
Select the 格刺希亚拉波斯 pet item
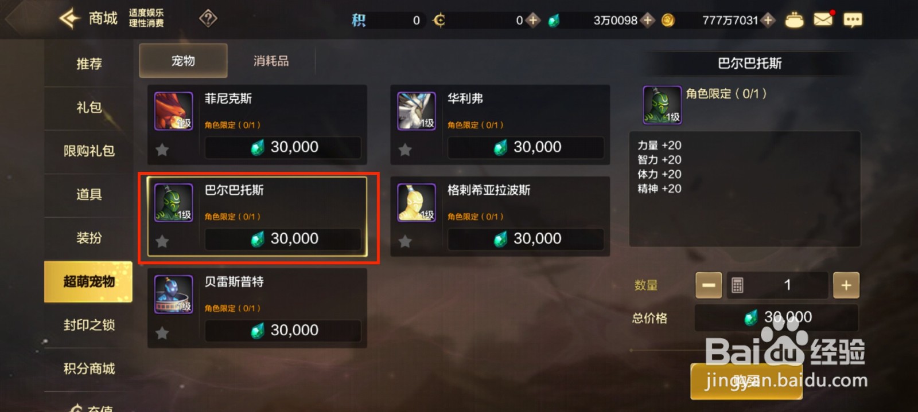click(x=500, y=216)
